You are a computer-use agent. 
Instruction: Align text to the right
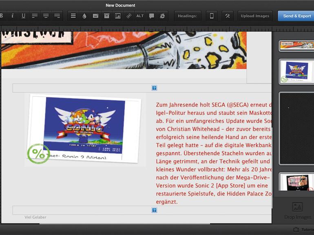[57, 16]
